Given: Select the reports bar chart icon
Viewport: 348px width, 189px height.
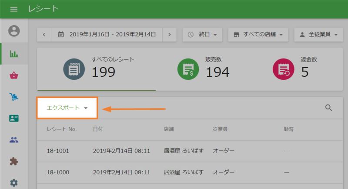Looking at the screenshot, I should tap(14, 54).
